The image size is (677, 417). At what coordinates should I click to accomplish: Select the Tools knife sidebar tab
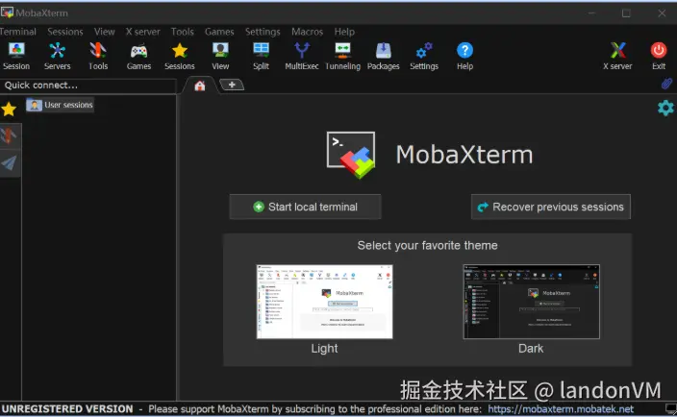click(9, 135)
